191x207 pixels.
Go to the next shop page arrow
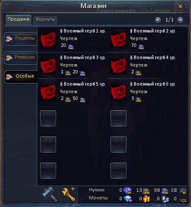tap(180, 20)
